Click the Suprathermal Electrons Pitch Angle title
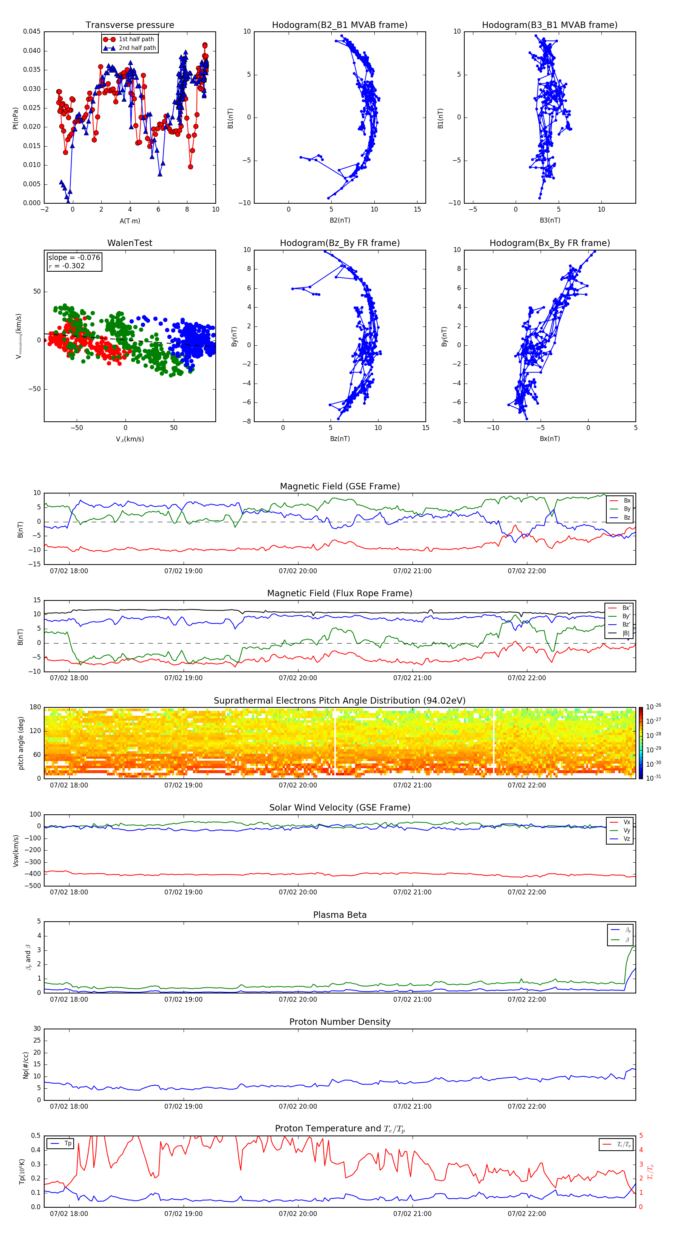The height and width of the screenshot is (1247, 680). [340, 701]
